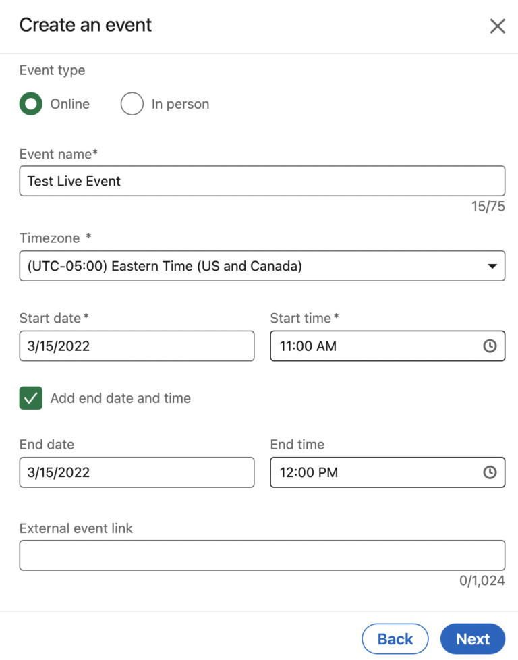Focus the External event link text box
The height and width of the screenshot is (660, 518).
[262, 555]
